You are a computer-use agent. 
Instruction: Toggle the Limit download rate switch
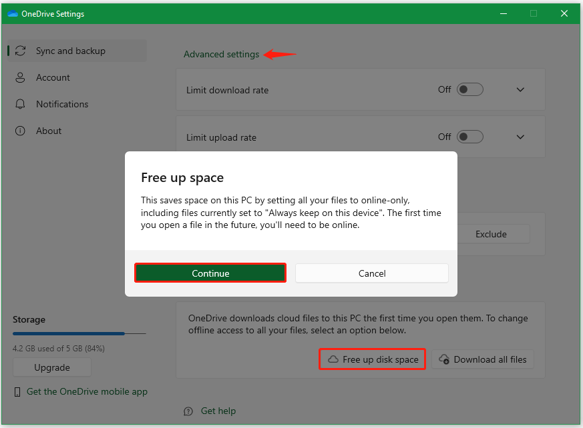coord(470,90)
